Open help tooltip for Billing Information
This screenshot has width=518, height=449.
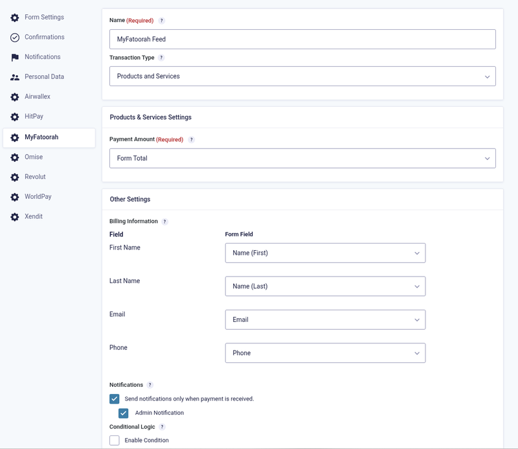pyautogui.click(x=165, y=222)
